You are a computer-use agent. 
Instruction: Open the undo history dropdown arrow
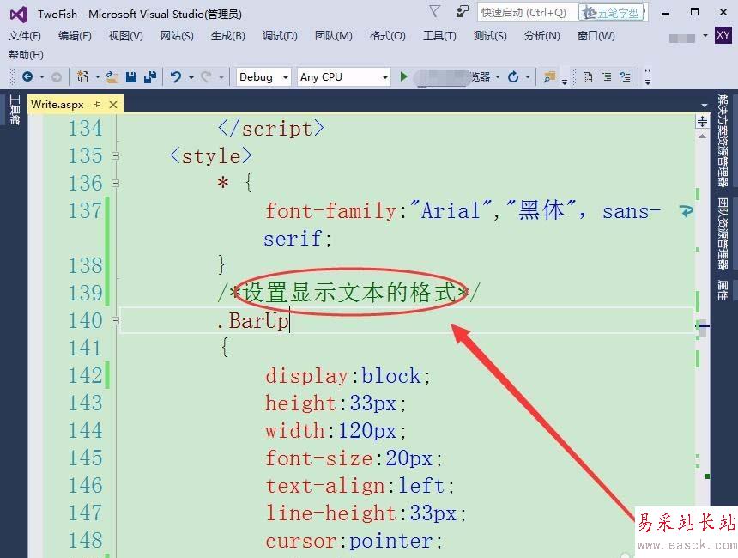click(191, 76)
